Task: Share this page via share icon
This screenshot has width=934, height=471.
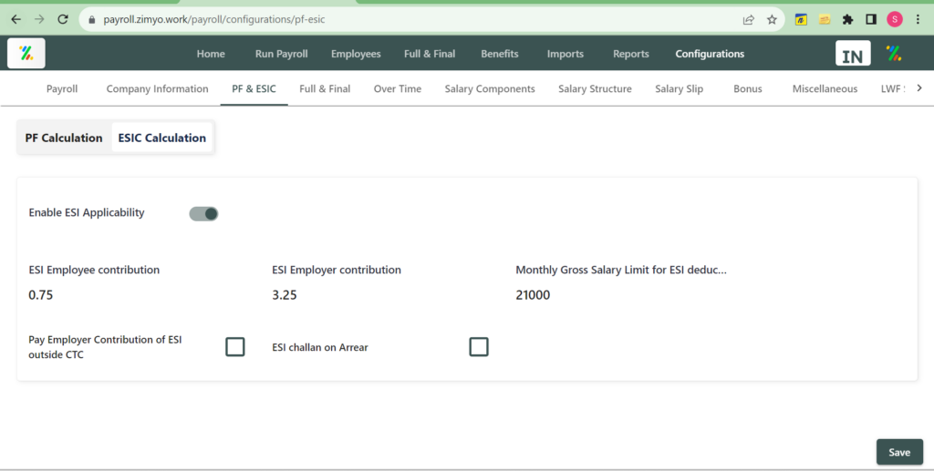Action: tap(749, 20)
